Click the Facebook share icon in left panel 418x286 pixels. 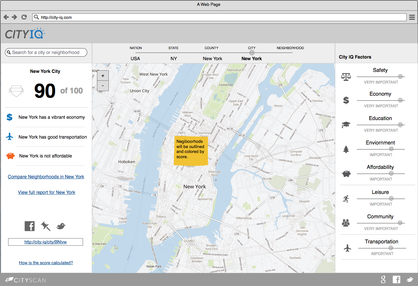click(x=30, y=226)
